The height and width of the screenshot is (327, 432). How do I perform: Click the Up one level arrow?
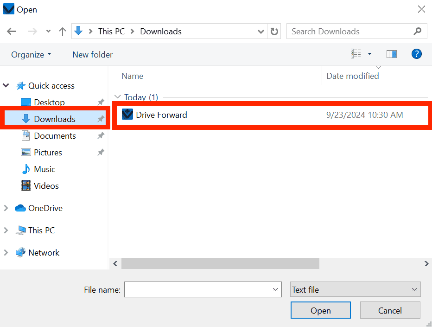[63, 32]
